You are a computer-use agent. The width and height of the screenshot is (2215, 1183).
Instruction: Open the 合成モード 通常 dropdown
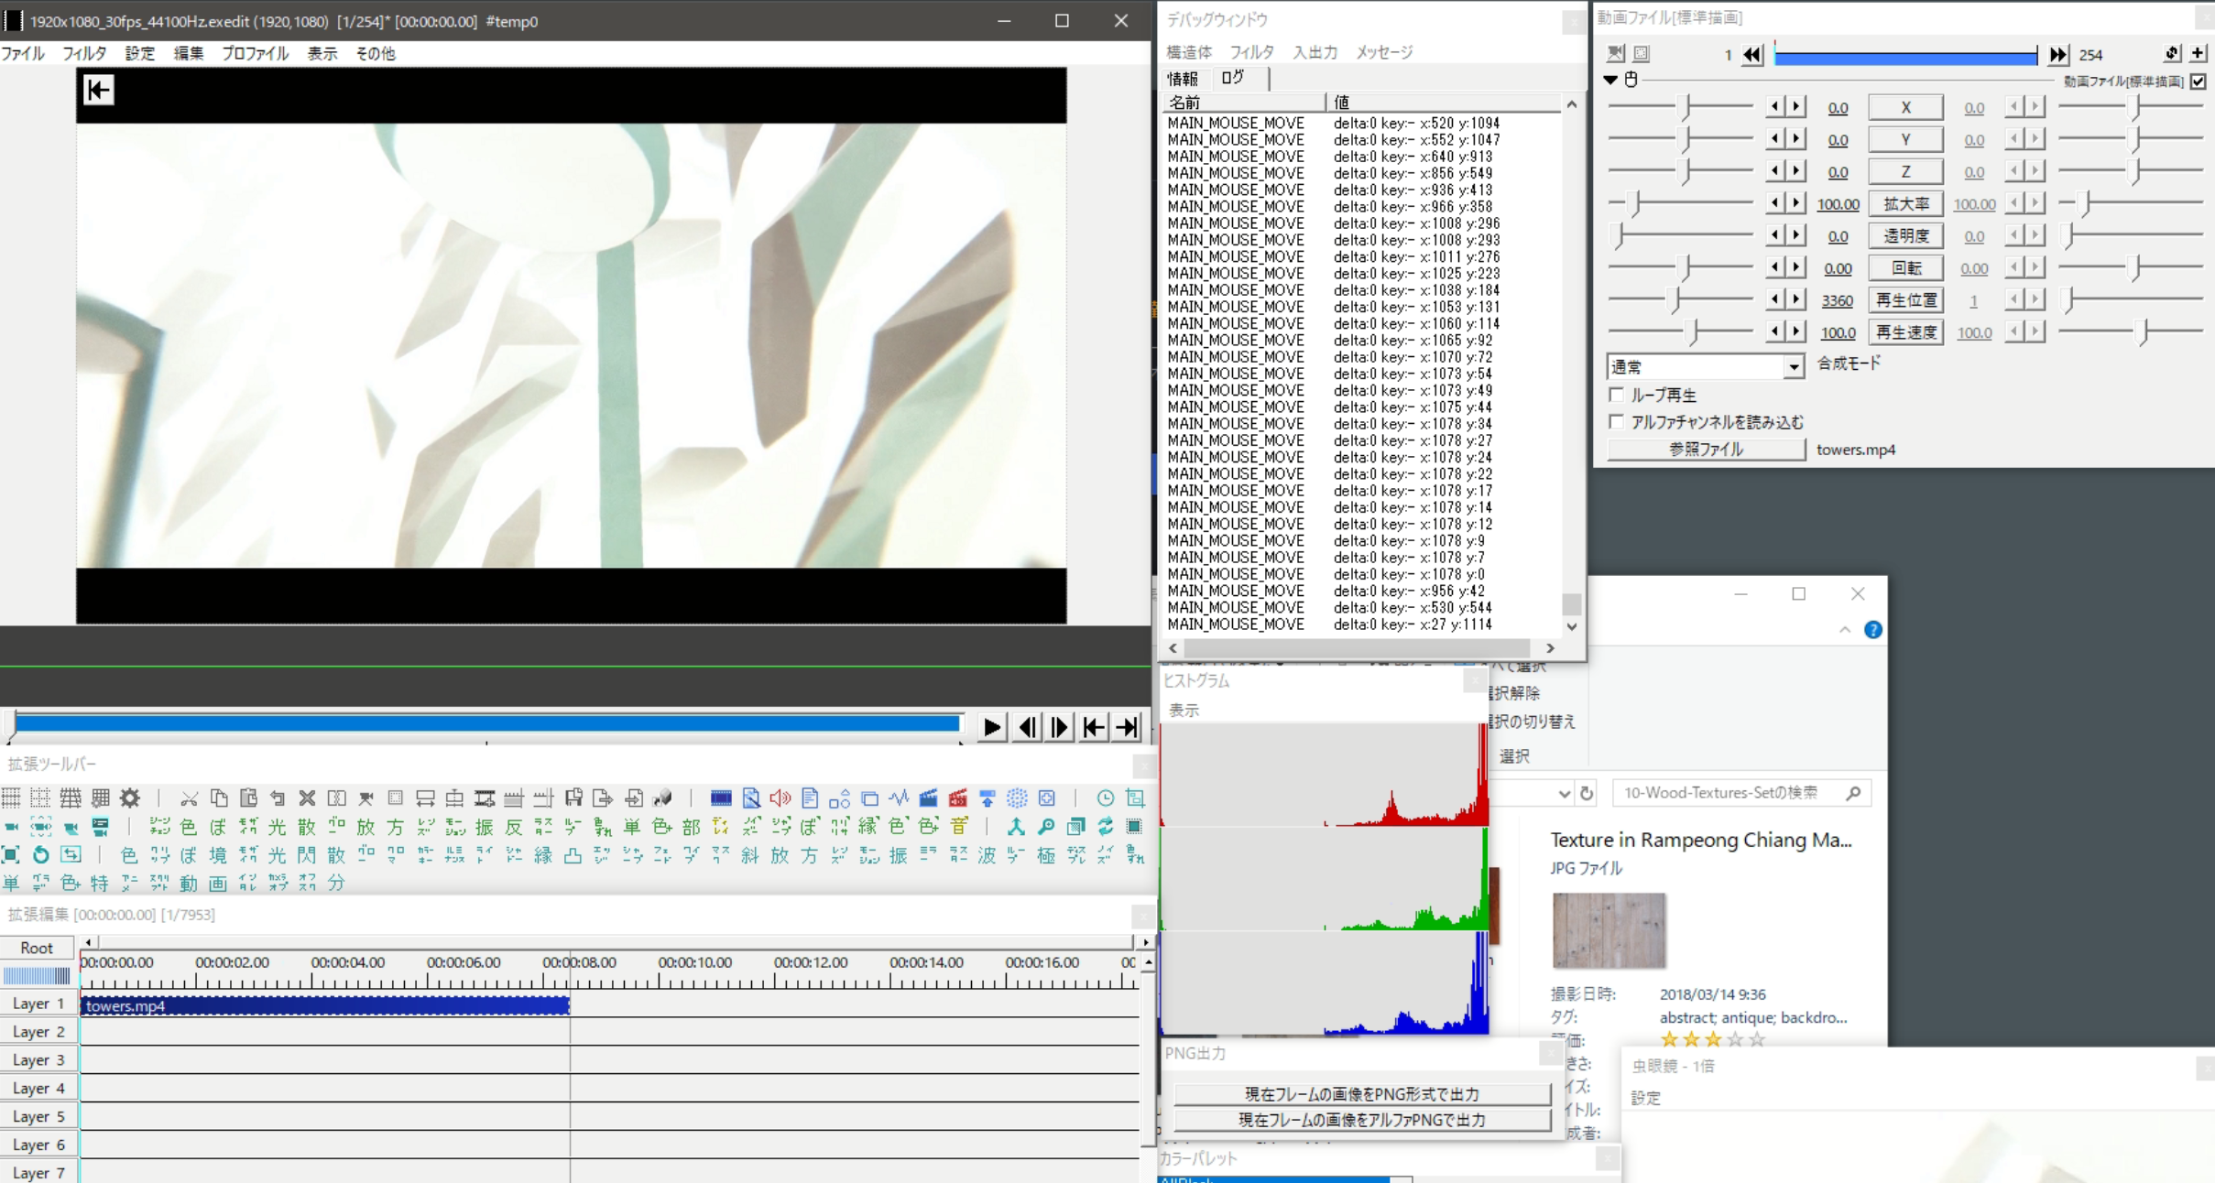pyautogui.click(x=1793, y=367)
